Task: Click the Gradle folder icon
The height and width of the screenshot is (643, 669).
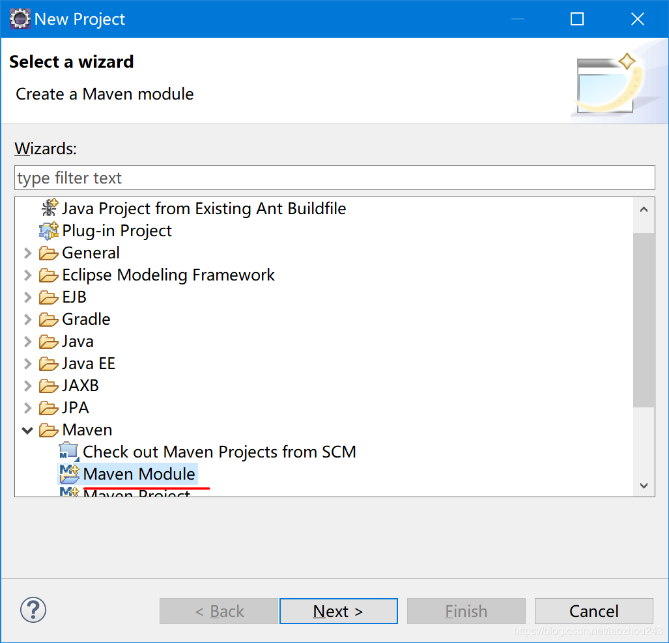Action: coord(49,320)
